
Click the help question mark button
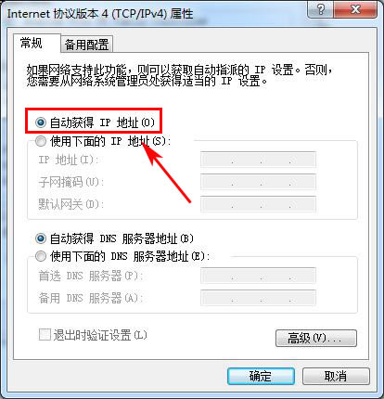coord(321,9)
